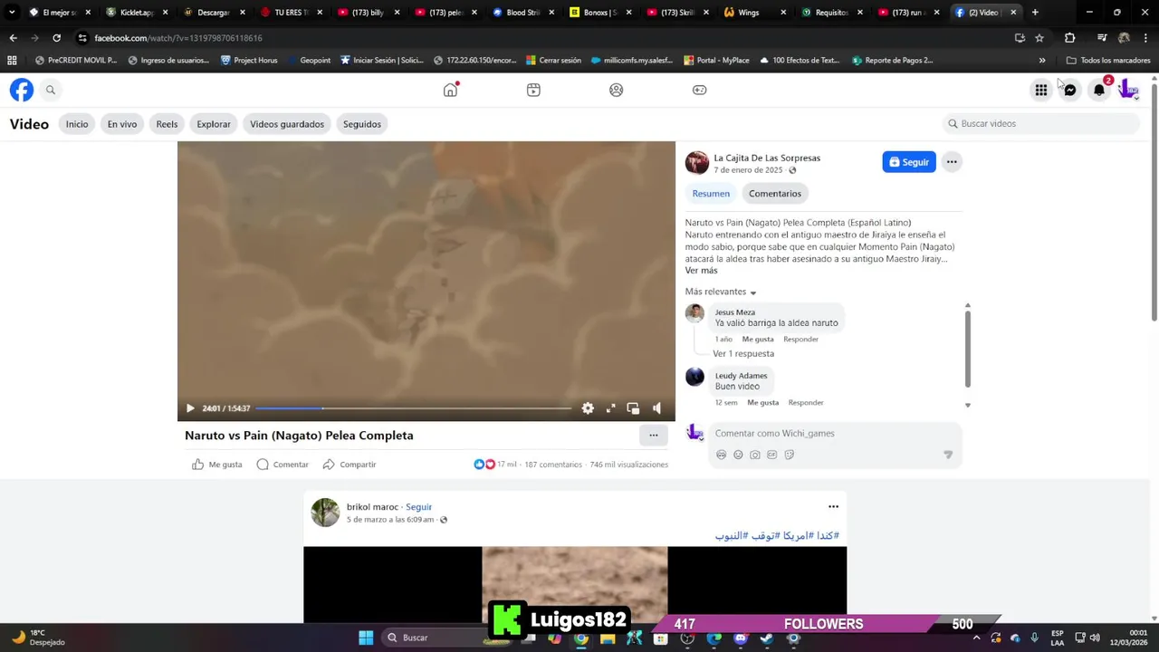The image size is (1159, 652).
Task: Enter fullscreen on the video
Action: 610,408
